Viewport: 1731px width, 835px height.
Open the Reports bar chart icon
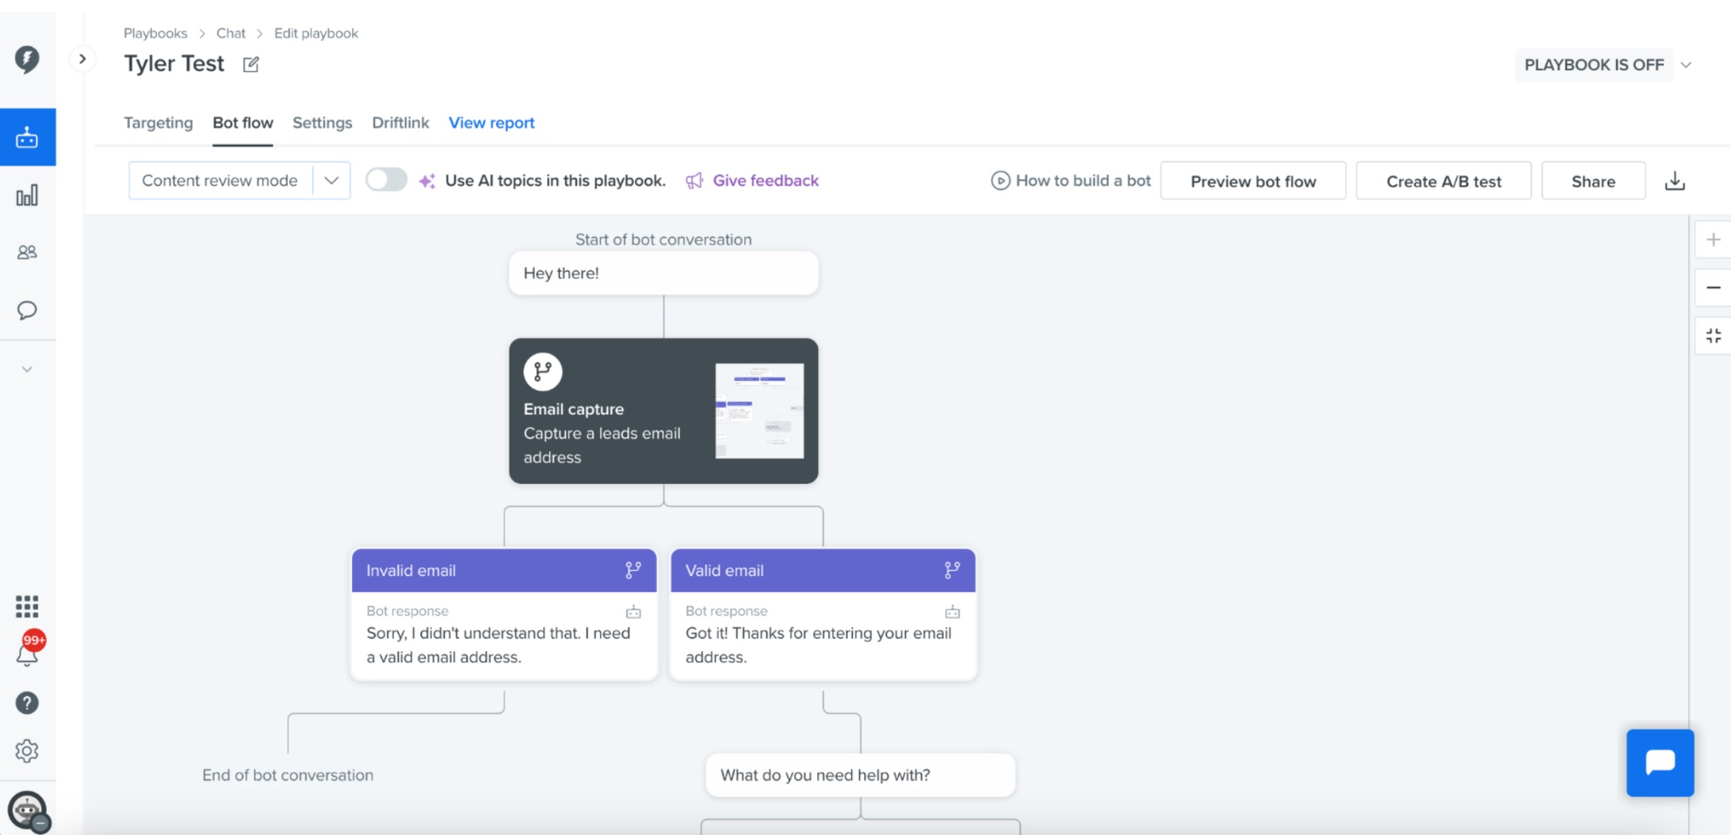tap(27, 196)
